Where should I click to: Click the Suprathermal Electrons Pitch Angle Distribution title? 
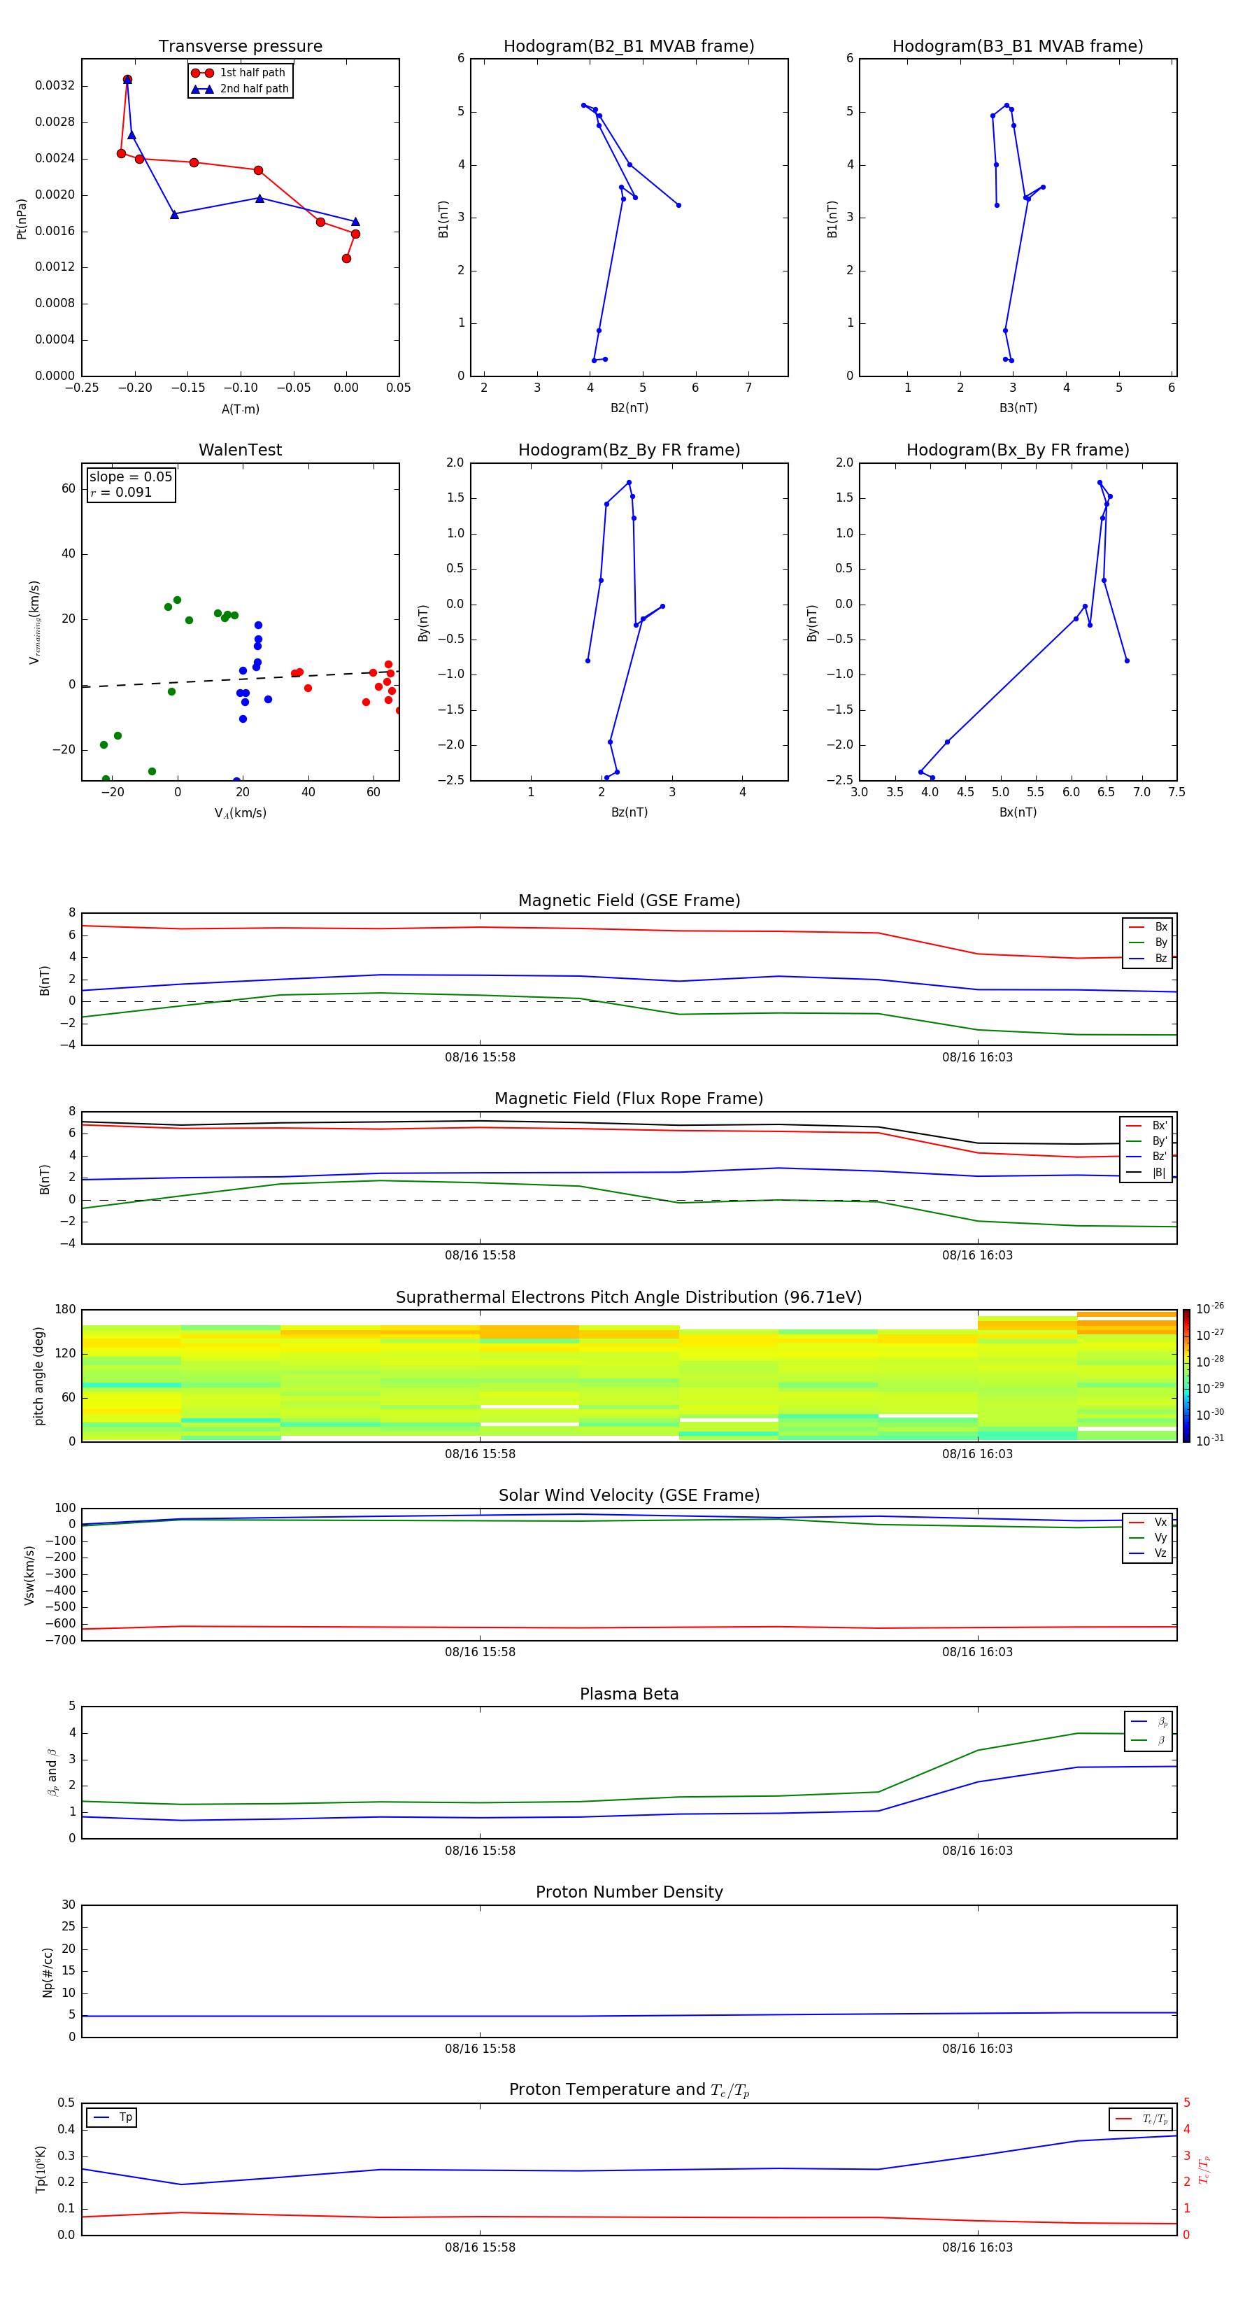[x=629, y=1298]
